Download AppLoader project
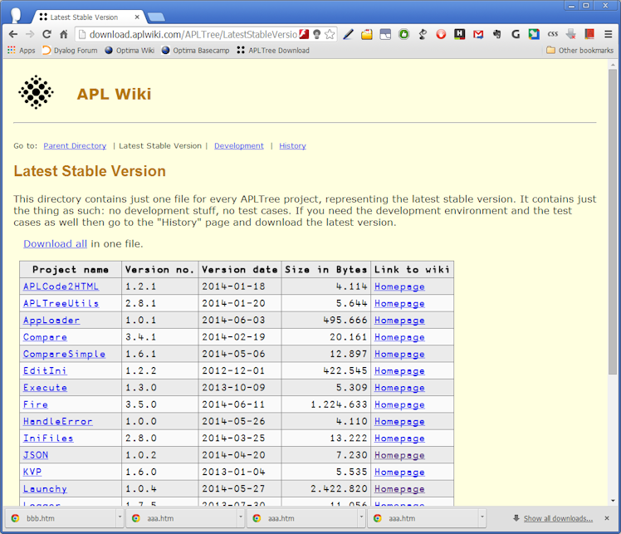Viewport: 621px width, 534px height. point(51,320)
